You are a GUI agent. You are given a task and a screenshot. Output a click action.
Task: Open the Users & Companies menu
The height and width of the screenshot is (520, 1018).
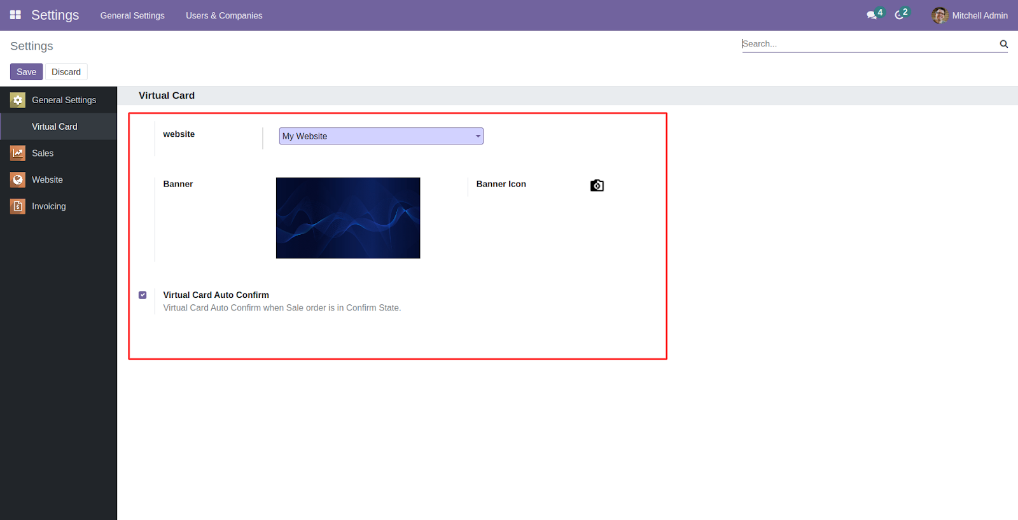pos(224,15)
